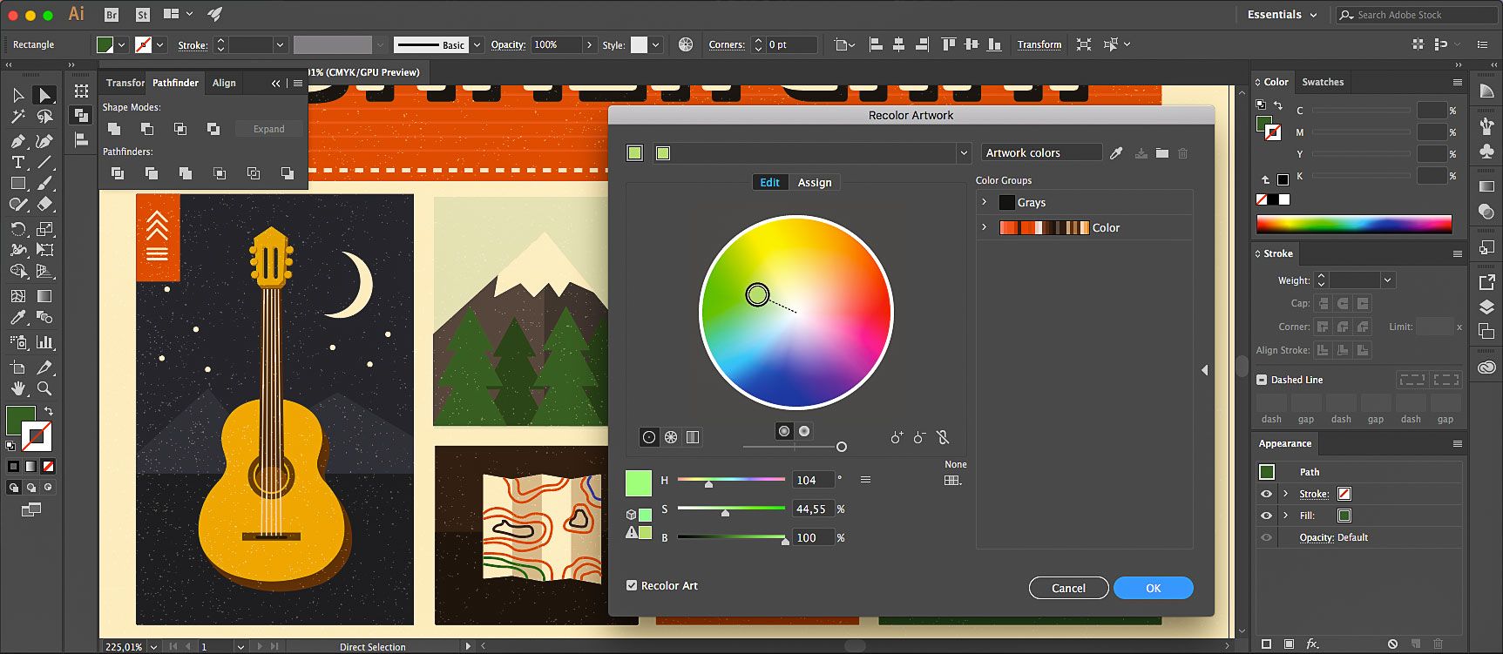Viewport: 1503px width, 654px height.
Task: Click the Artwork colors name field
Action: [x=1041, y=152]
